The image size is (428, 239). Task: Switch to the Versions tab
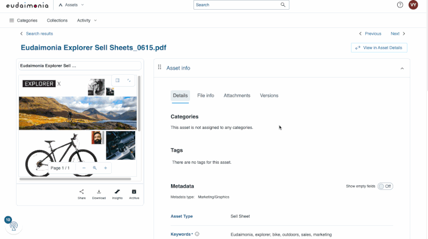[x=269, y=95]
